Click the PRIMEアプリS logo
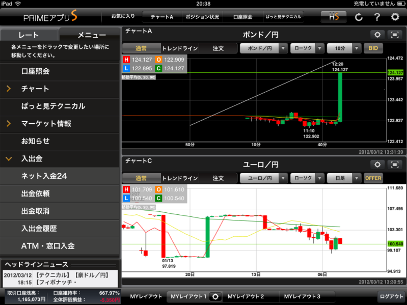 [50, 16]
